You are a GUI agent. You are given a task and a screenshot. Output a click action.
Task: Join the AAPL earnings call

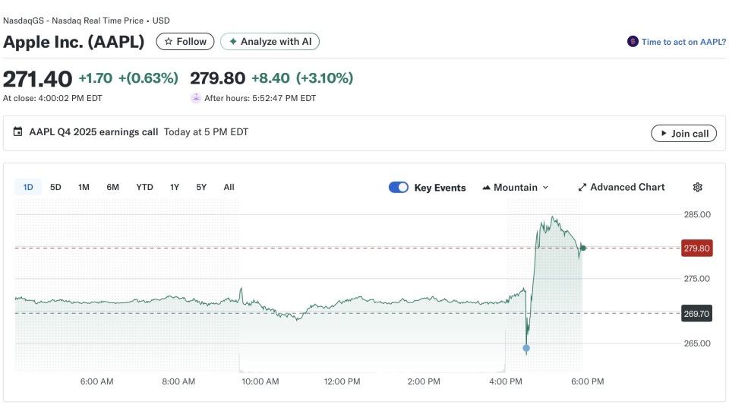coord(683,134)
